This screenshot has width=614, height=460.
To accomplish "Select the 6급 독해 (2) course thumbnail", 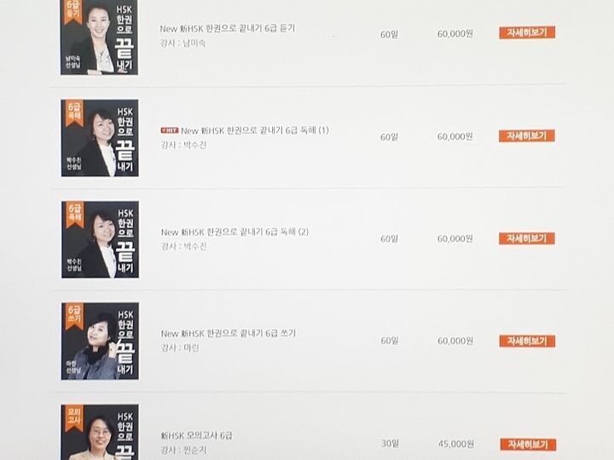I will coord(100,239).
